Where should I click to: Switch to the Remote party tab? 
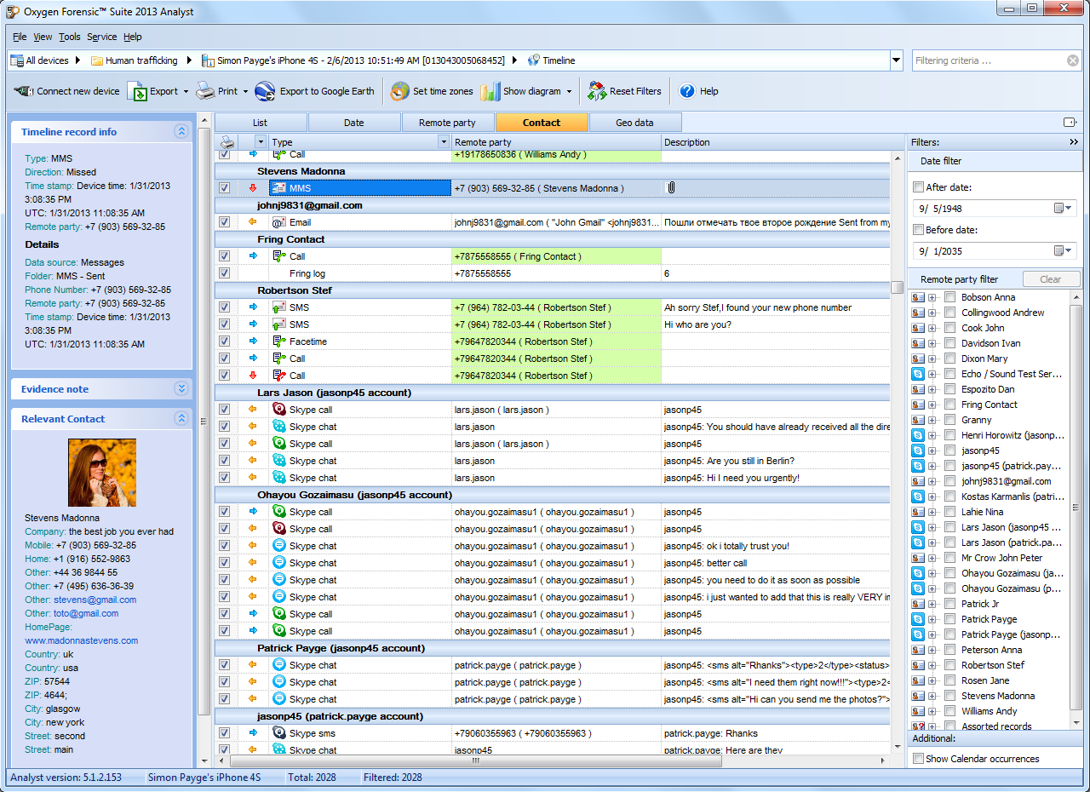click(448, 123)
